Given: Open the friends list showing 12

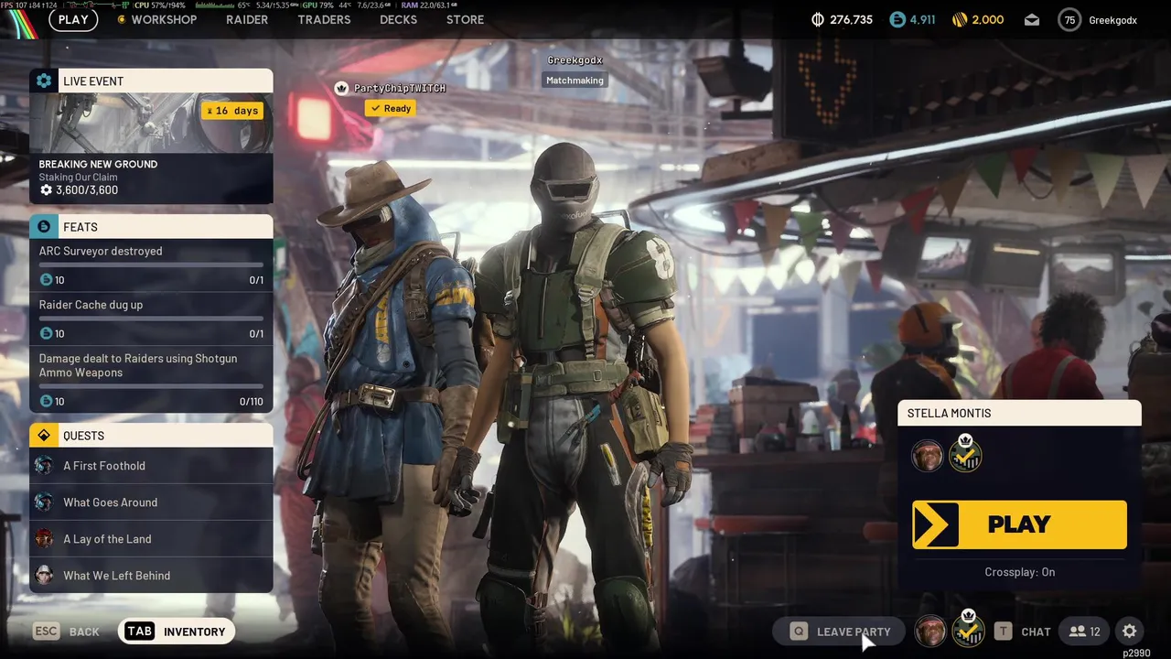Looking at the screenshot, I should click(x=1085, y=632).
